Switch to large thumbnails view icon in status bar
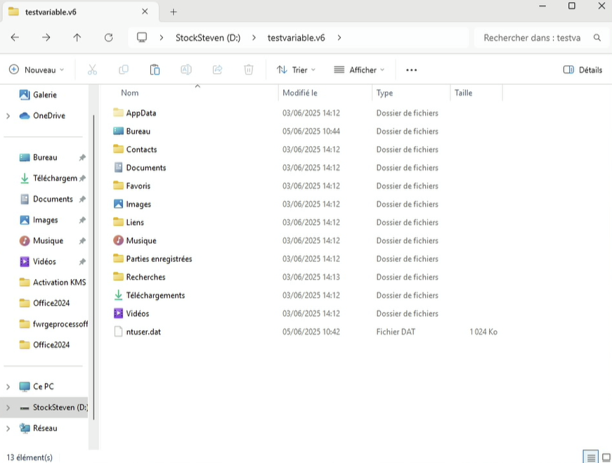612x463 pixels. pyautogui.click(x=606, y=457)
